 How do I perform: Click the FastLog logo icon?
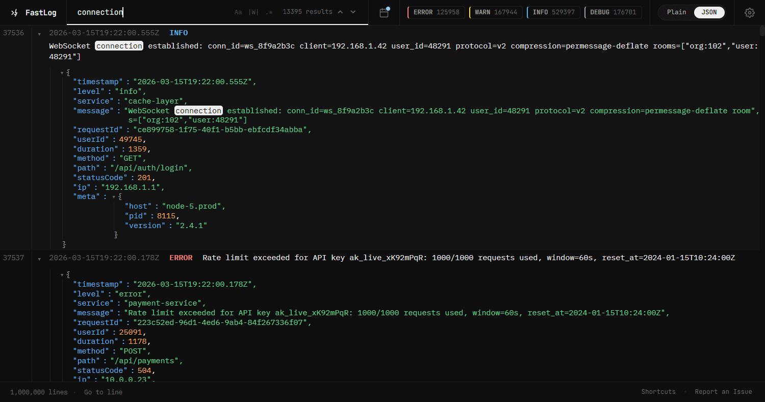pyautogui.click(x=14, y=13)
